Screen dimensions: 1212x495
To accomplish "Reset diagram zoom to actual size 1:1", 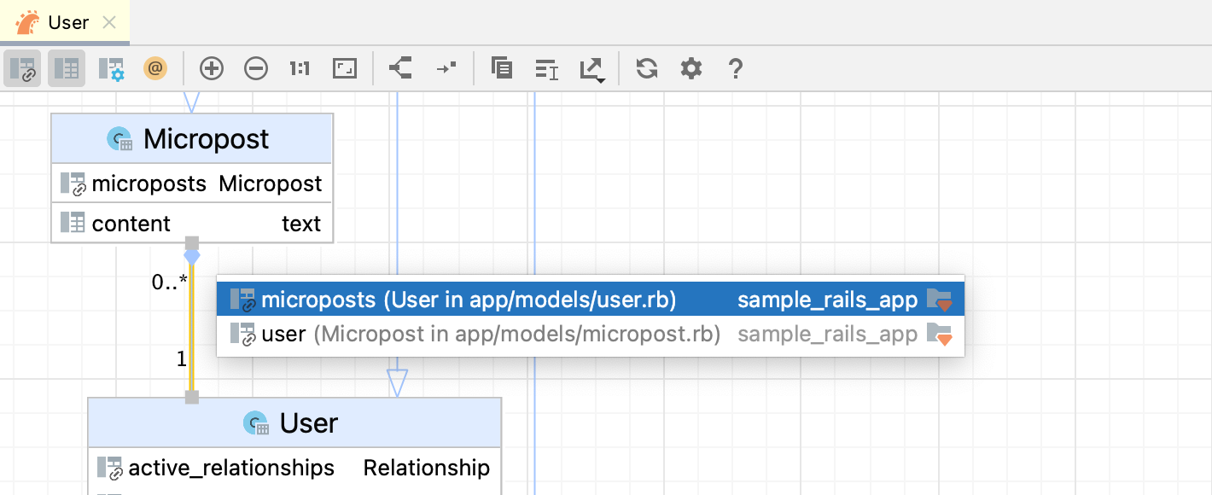I will [x=299, y=68].
